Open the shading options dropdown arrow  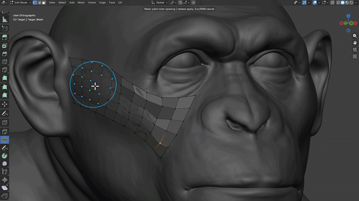(356, 3)
